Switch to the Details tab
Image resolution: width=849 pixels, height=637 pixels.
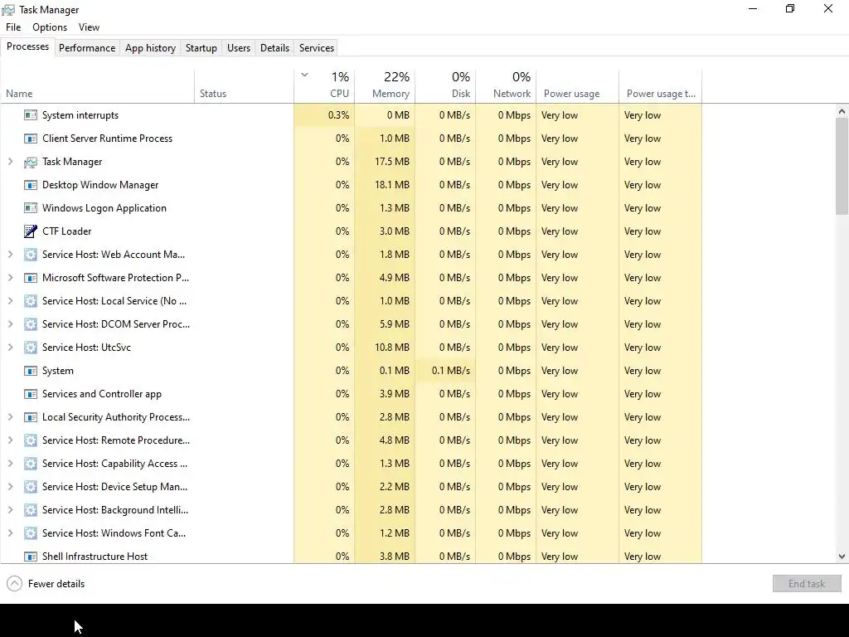pos(274,47)
